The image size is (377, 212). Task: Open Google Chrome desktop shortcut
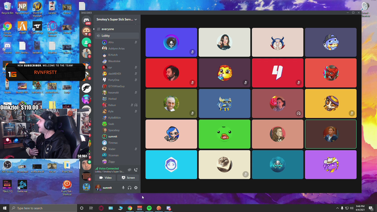8,29
